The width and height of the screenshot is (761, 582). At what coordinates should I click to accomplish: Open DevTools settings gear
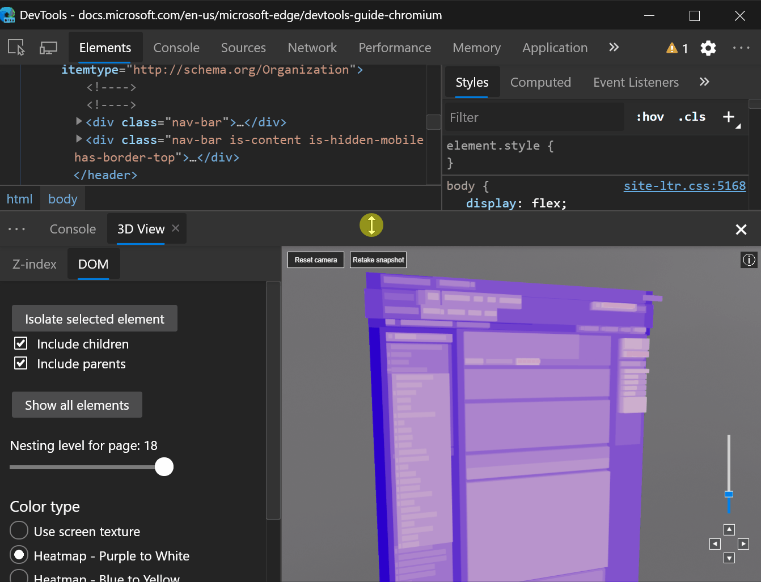(x=708, y=48)
